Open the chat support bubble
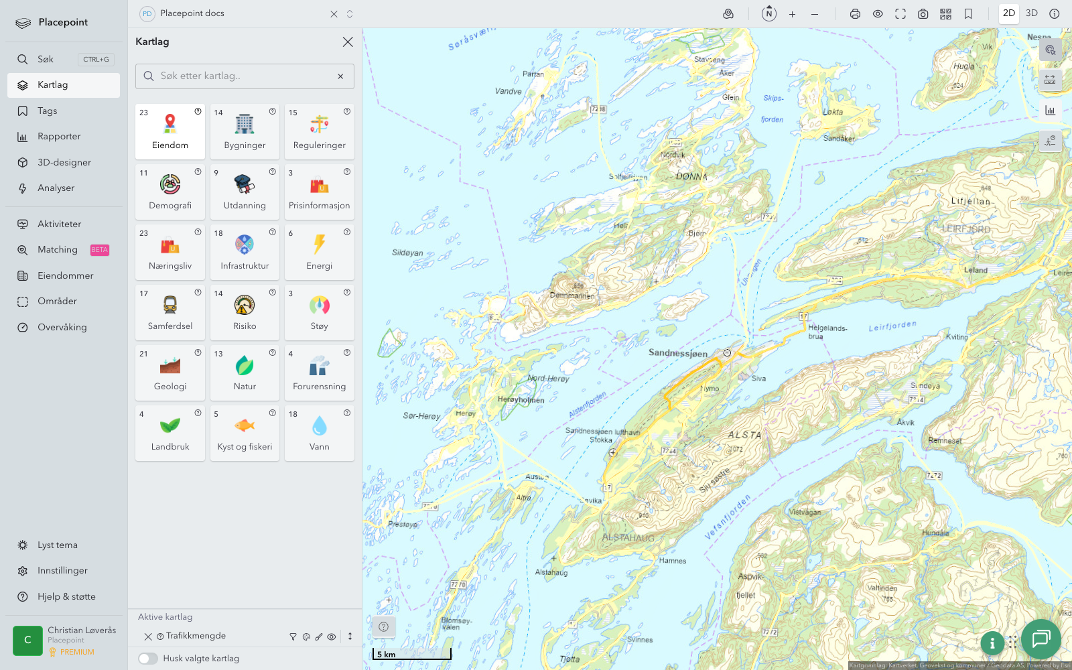The image size is (1072, 670). [x=1041, y=639]
